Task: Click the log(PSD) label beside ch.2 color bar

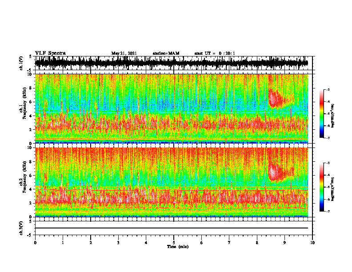Action: click(x=332, y=189)
